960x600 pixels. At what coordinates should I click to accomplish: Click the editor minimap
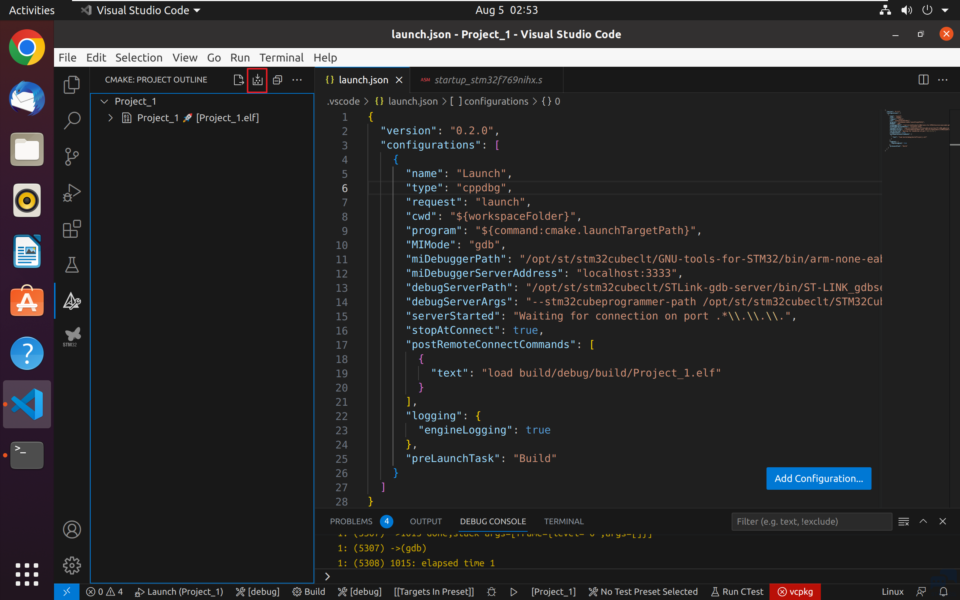pyautogui.click(x=916, y=131)
